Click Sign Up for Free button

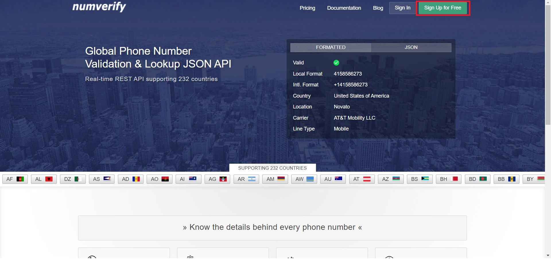[443, 8]
